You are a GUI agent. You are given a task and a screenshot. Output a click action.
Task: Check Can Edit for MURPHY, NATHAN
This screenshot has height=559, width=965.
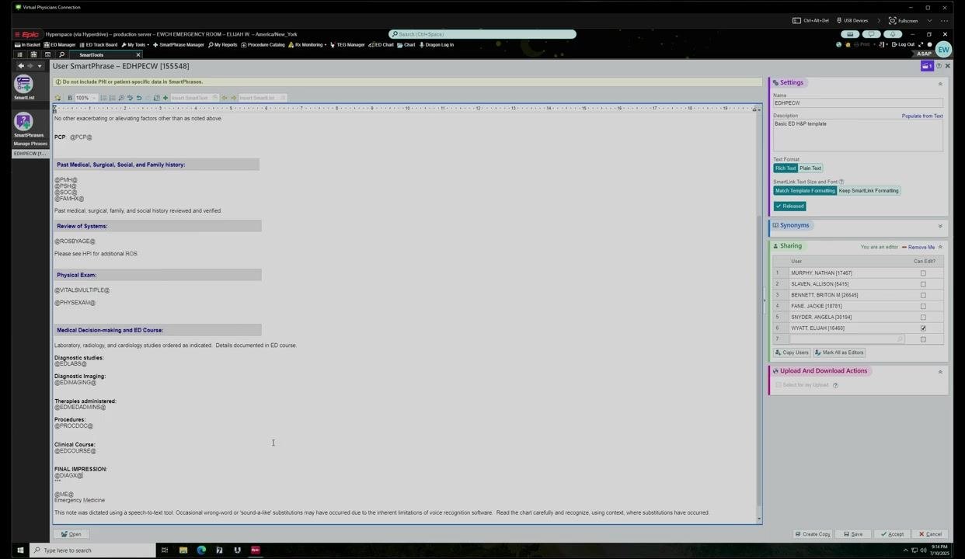923,273
